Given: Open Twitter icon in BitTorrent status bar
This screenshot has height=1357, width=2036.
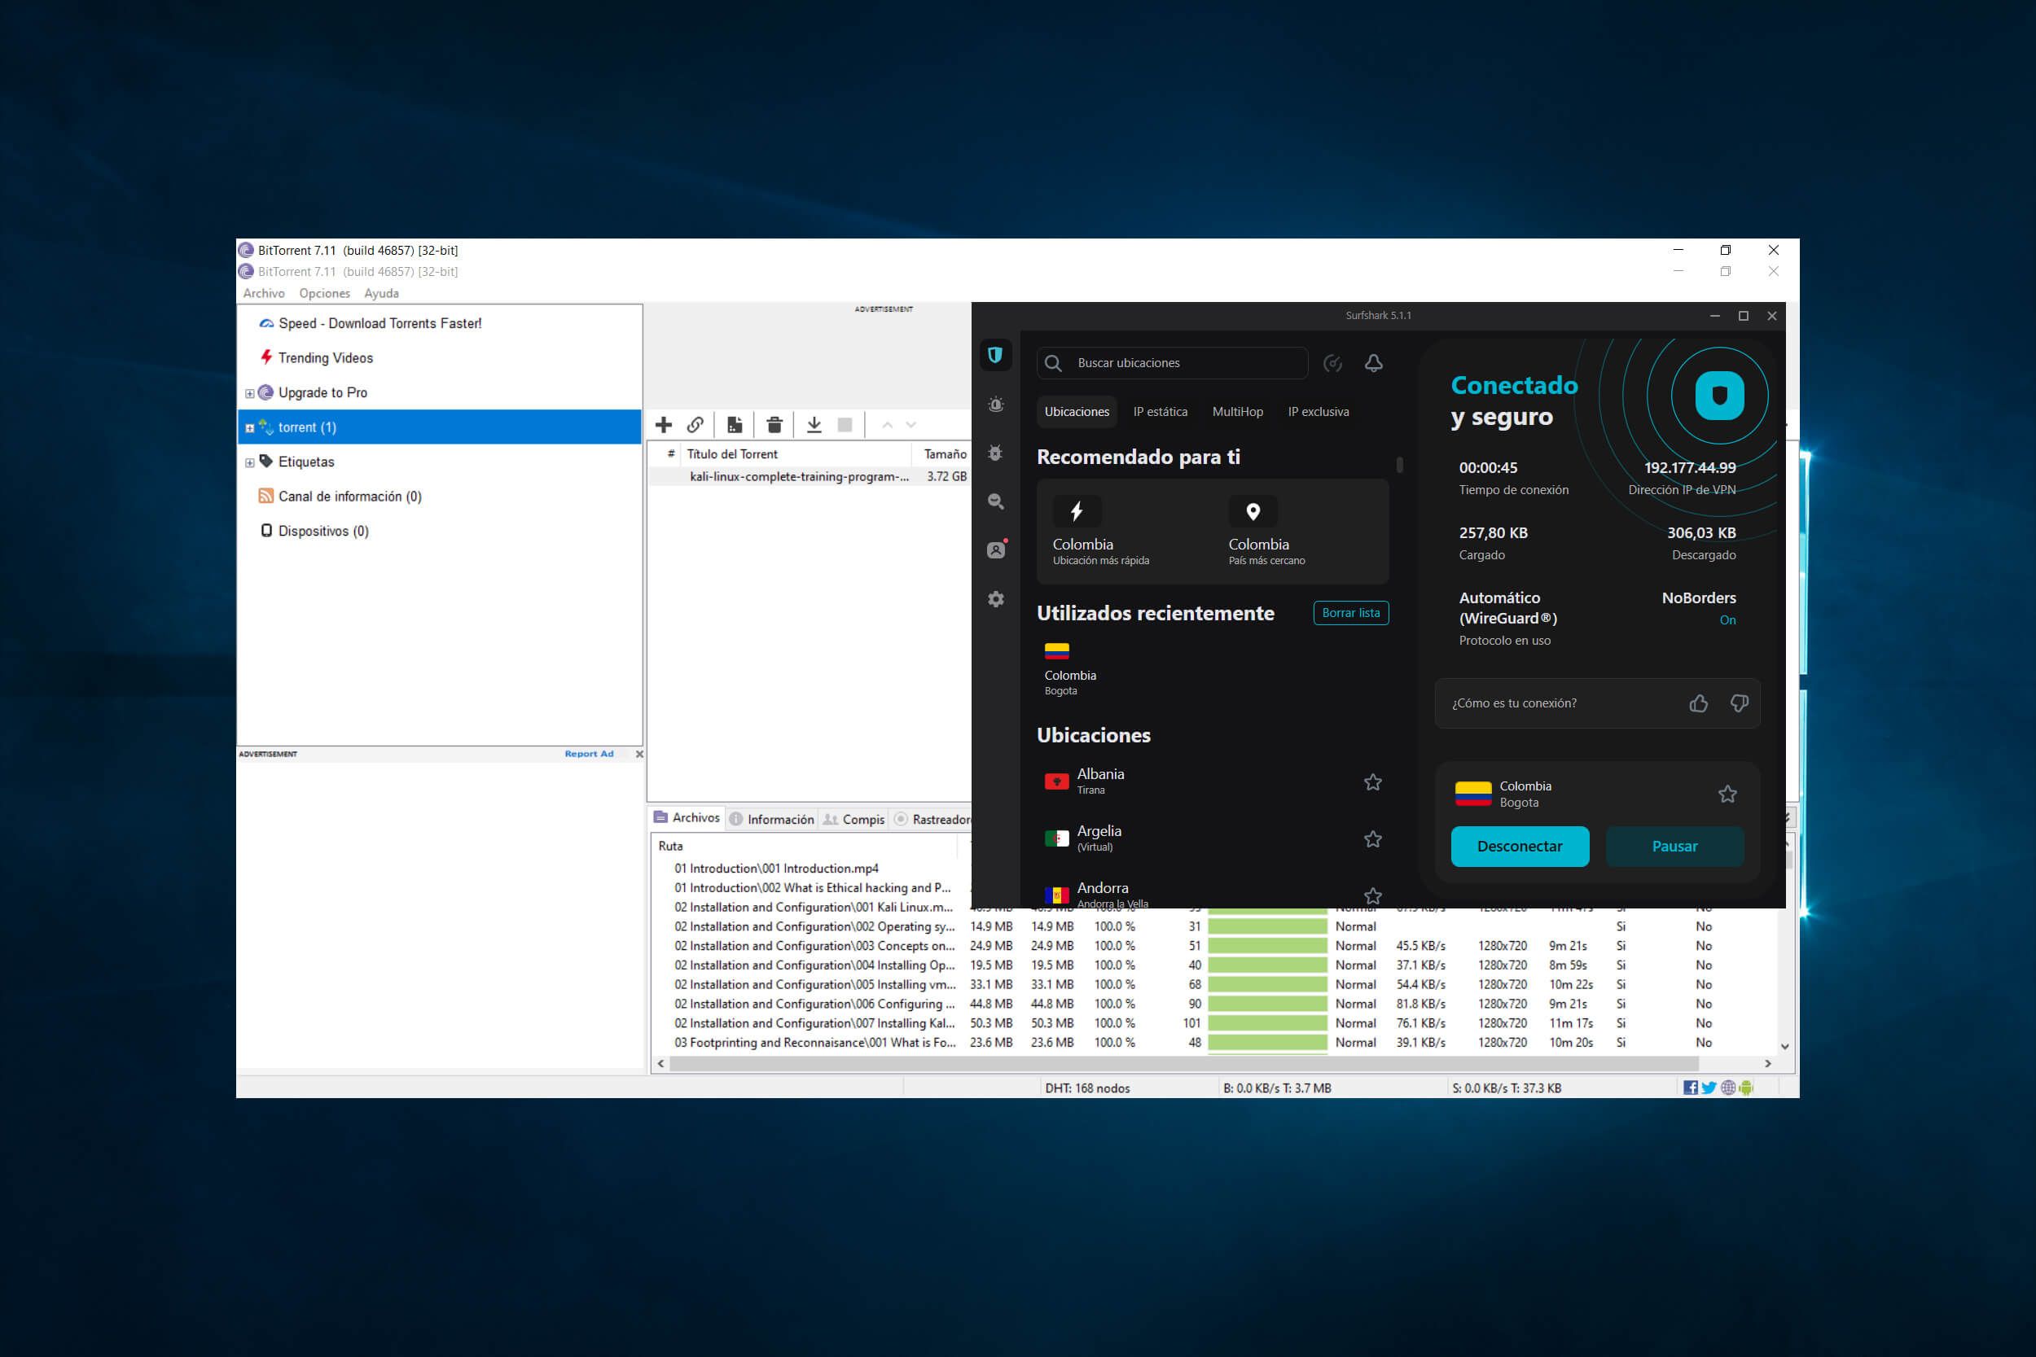Looking at the screenshot, I should coord(1709,1088).
